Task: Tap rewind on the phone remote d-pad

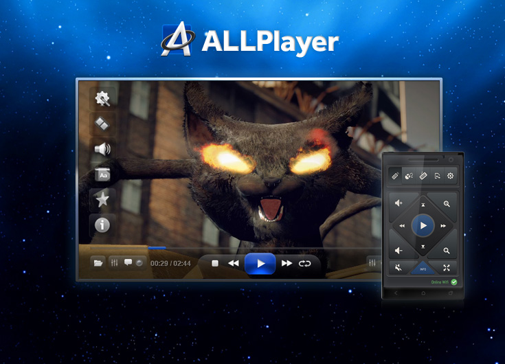Action: [402, 226]
